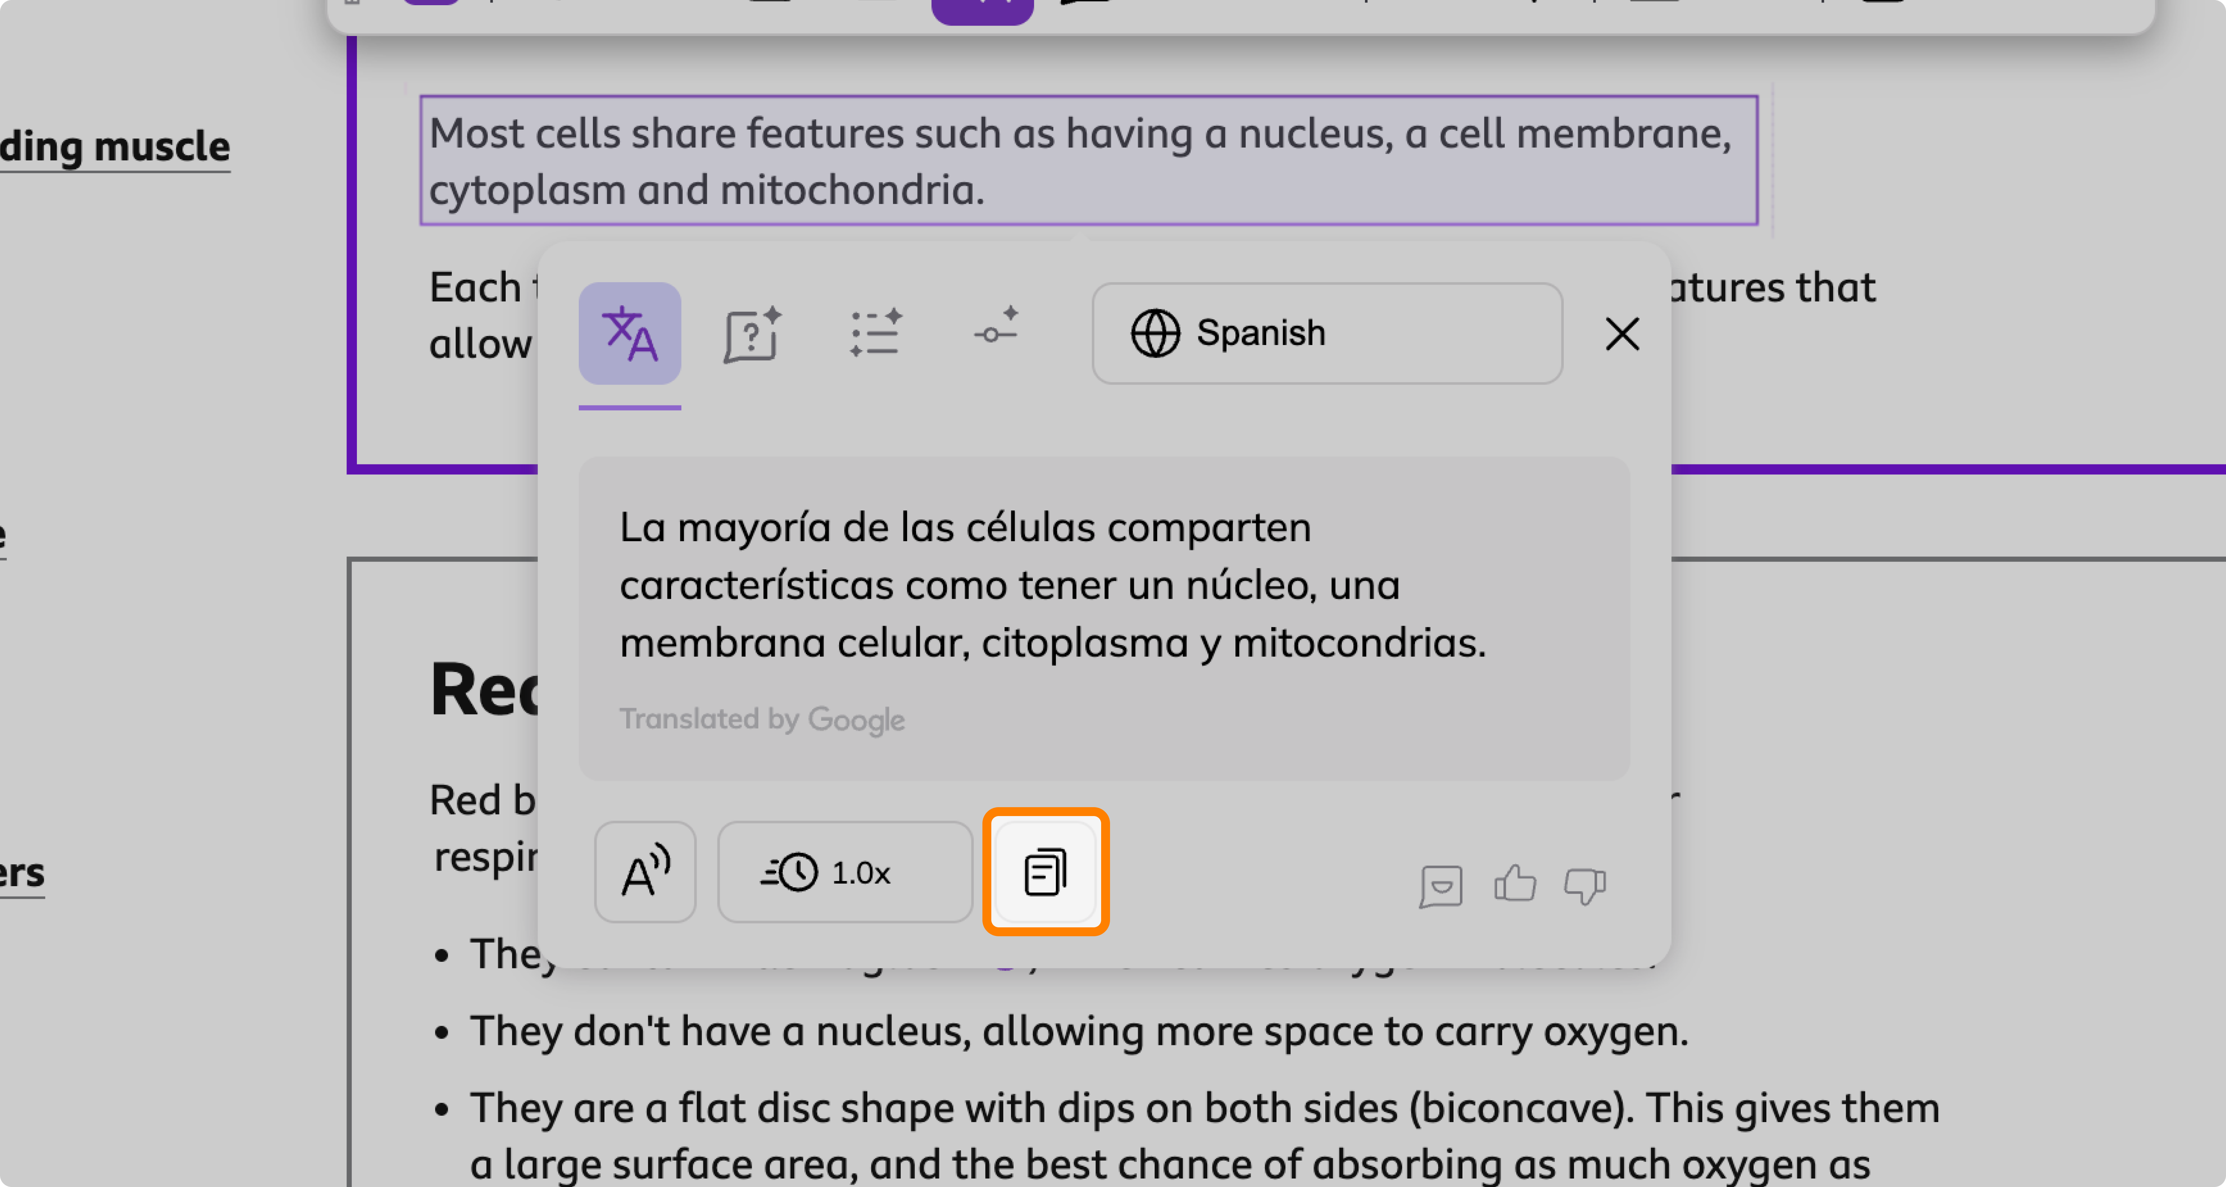
Task: Give the translation a thumbs down
Action: click(1585, 885)
